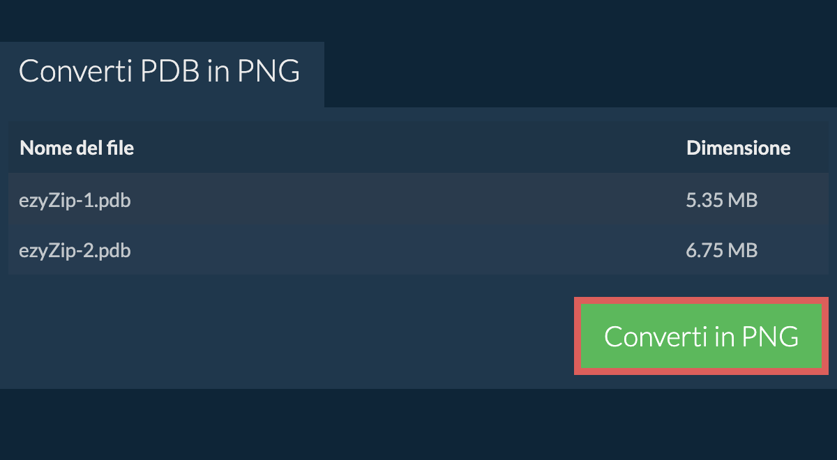This screenshot has width=837, height=460.
Task: Click the 6.75 MB size value
Action: point(721,250)
